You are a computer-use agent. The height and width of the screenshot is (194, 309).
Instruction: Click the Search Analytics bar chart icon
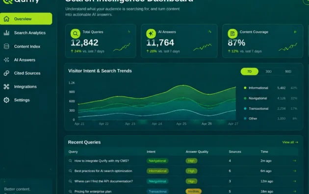click(x=6, y=33)
